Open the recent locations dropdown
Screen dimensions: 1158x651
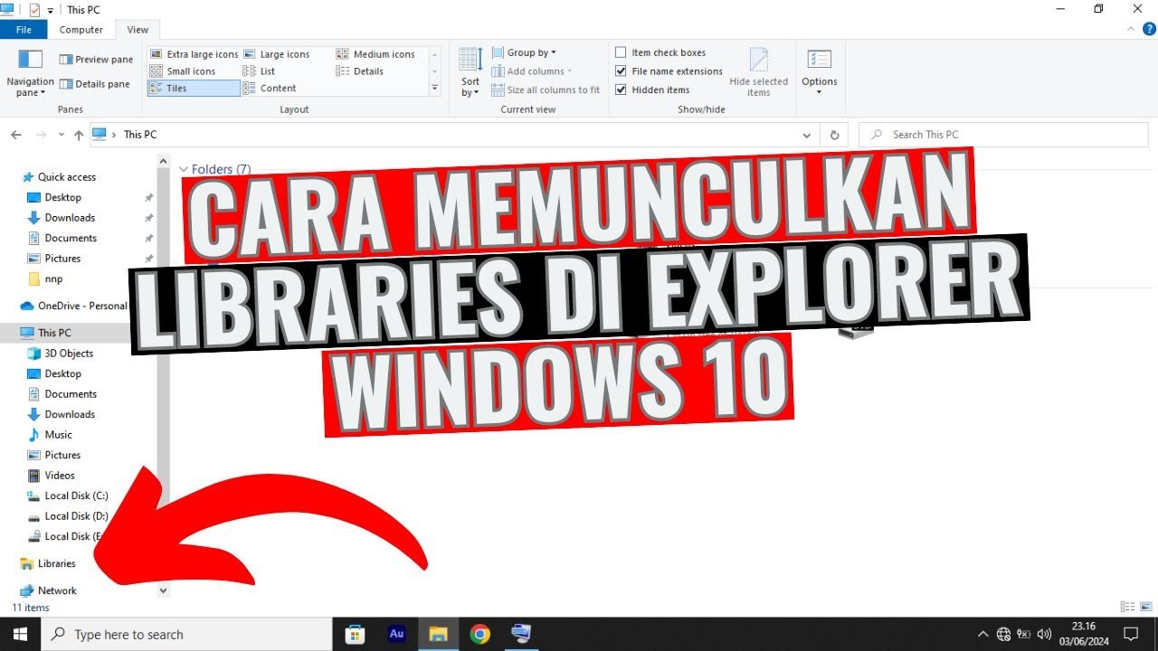coord(61,135)
